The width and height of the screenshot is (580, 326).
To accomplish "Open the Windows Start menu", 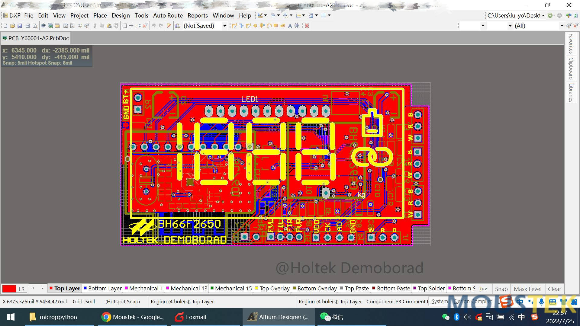I will pyautogui.click(x=11, y=317).
